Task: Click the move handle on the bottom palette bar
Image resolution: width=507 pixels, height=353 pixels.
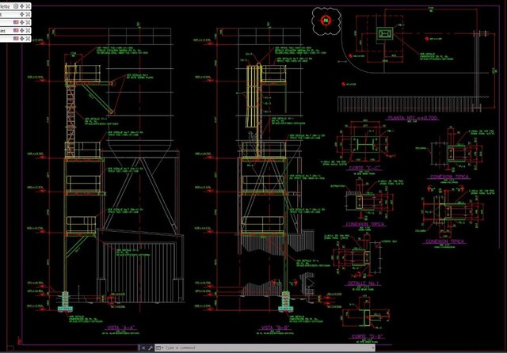Action: [x=22, y=39]
